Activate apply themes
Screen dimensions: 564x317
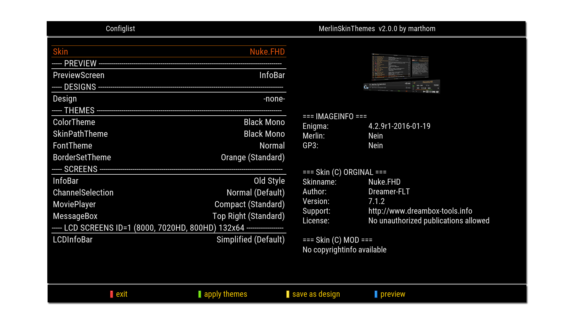pos(226,294)
